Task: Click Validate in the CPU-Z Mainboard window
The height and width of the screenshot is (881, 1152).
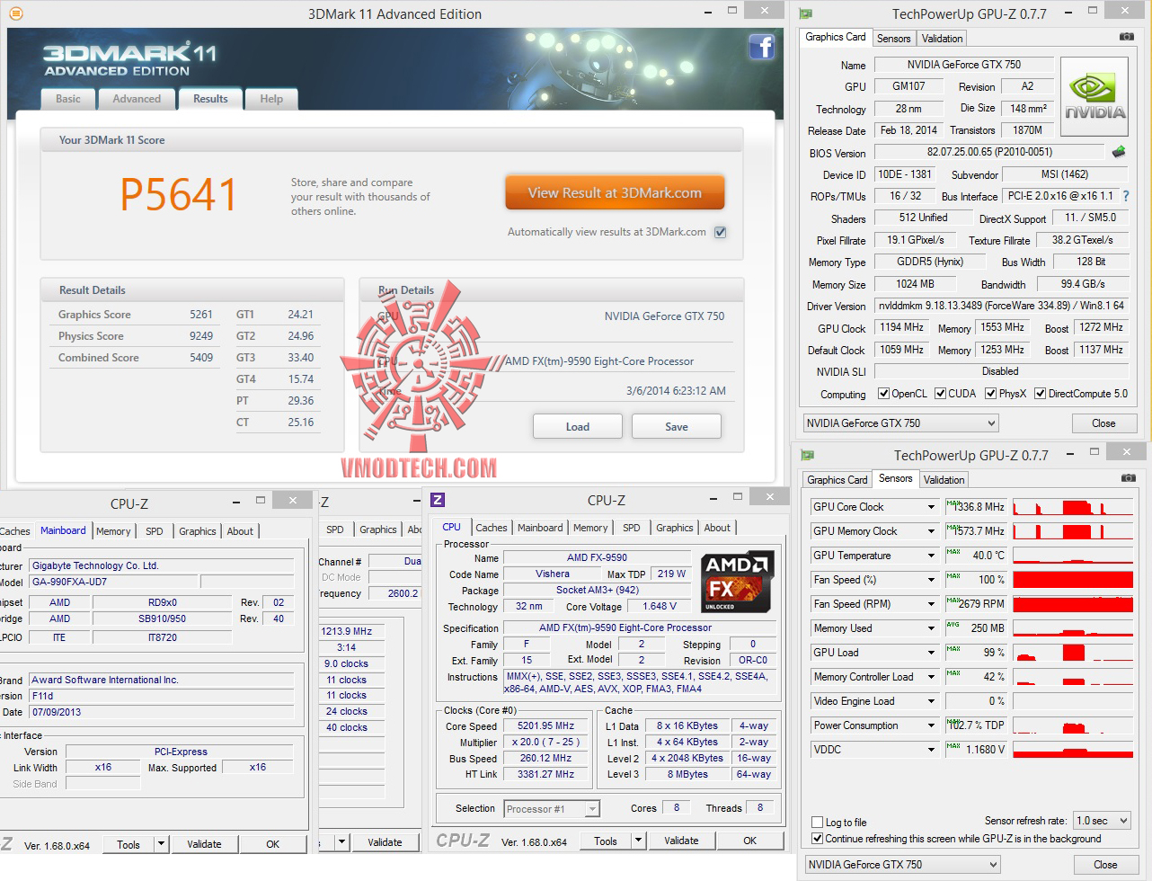Action: [x=204, y=845]
